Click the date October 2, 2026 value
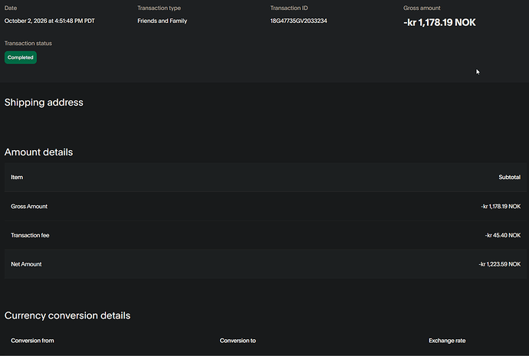 tap(50, 21)
